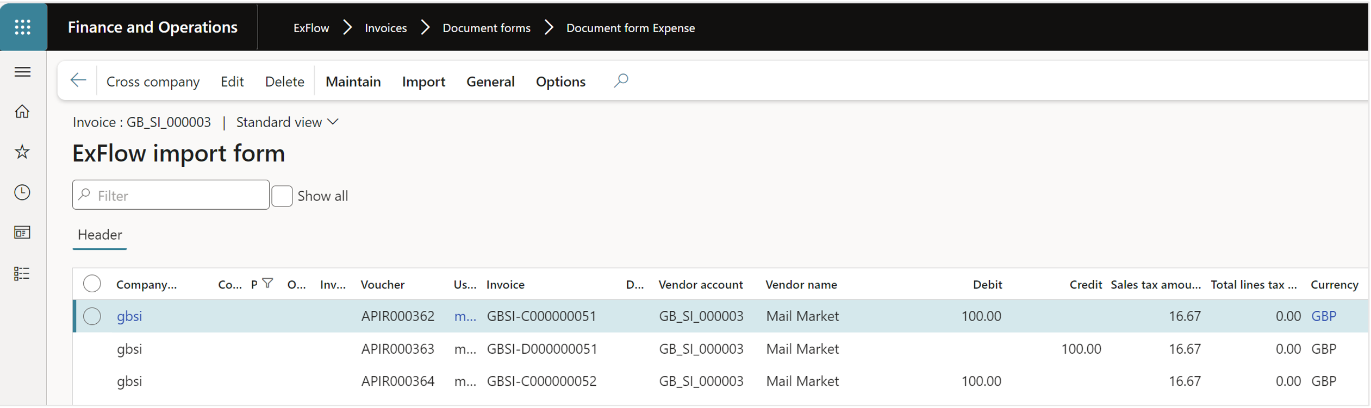The height and width of the screenshot is (408, 1371).
Task: Click the back arrow in action pane
Action: (x=78, y=81)
